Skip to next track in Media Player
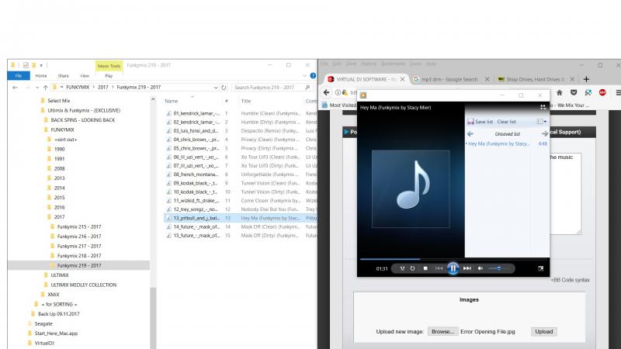 (x=467, y=268)
